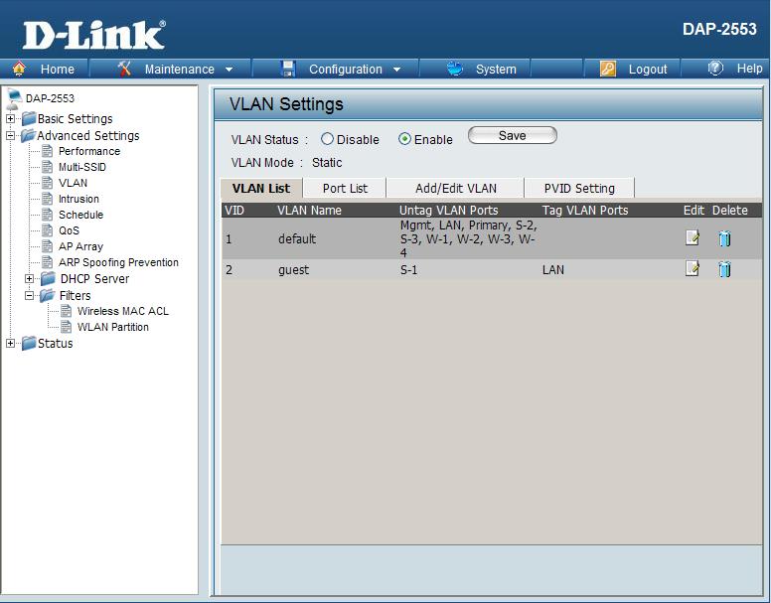Open ARP Spoofing Prevention tree item
771x603 pixels.
click(x=118, y=262)
